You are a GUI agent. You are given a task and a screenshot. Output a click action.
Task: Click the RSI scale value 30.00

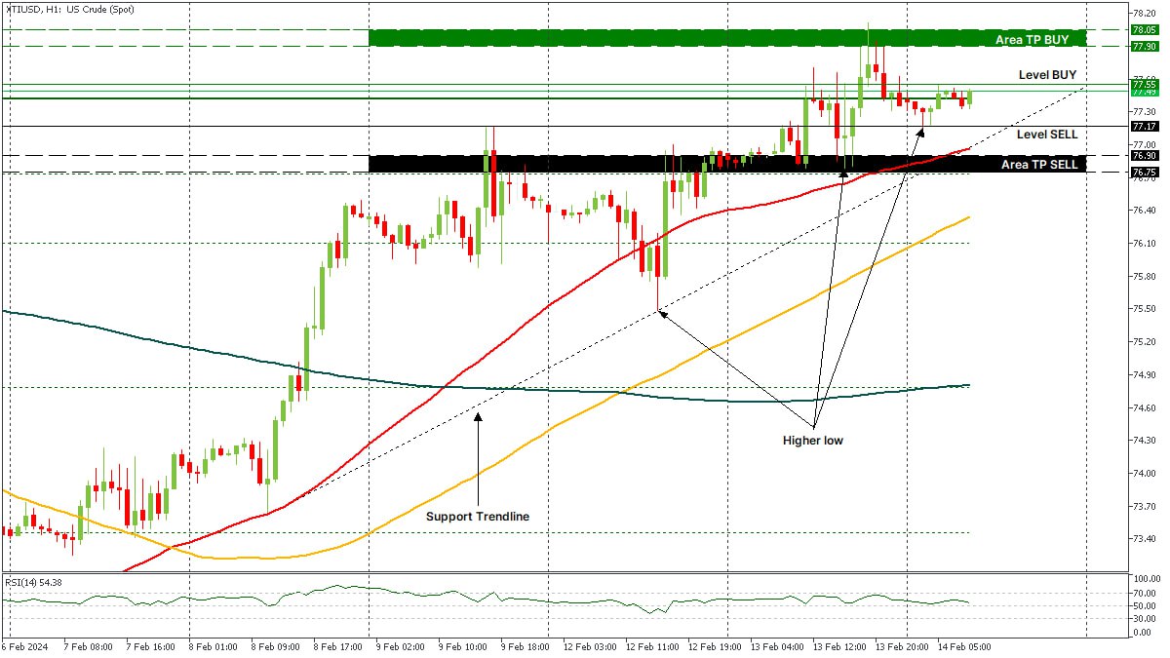(1145, 618)
